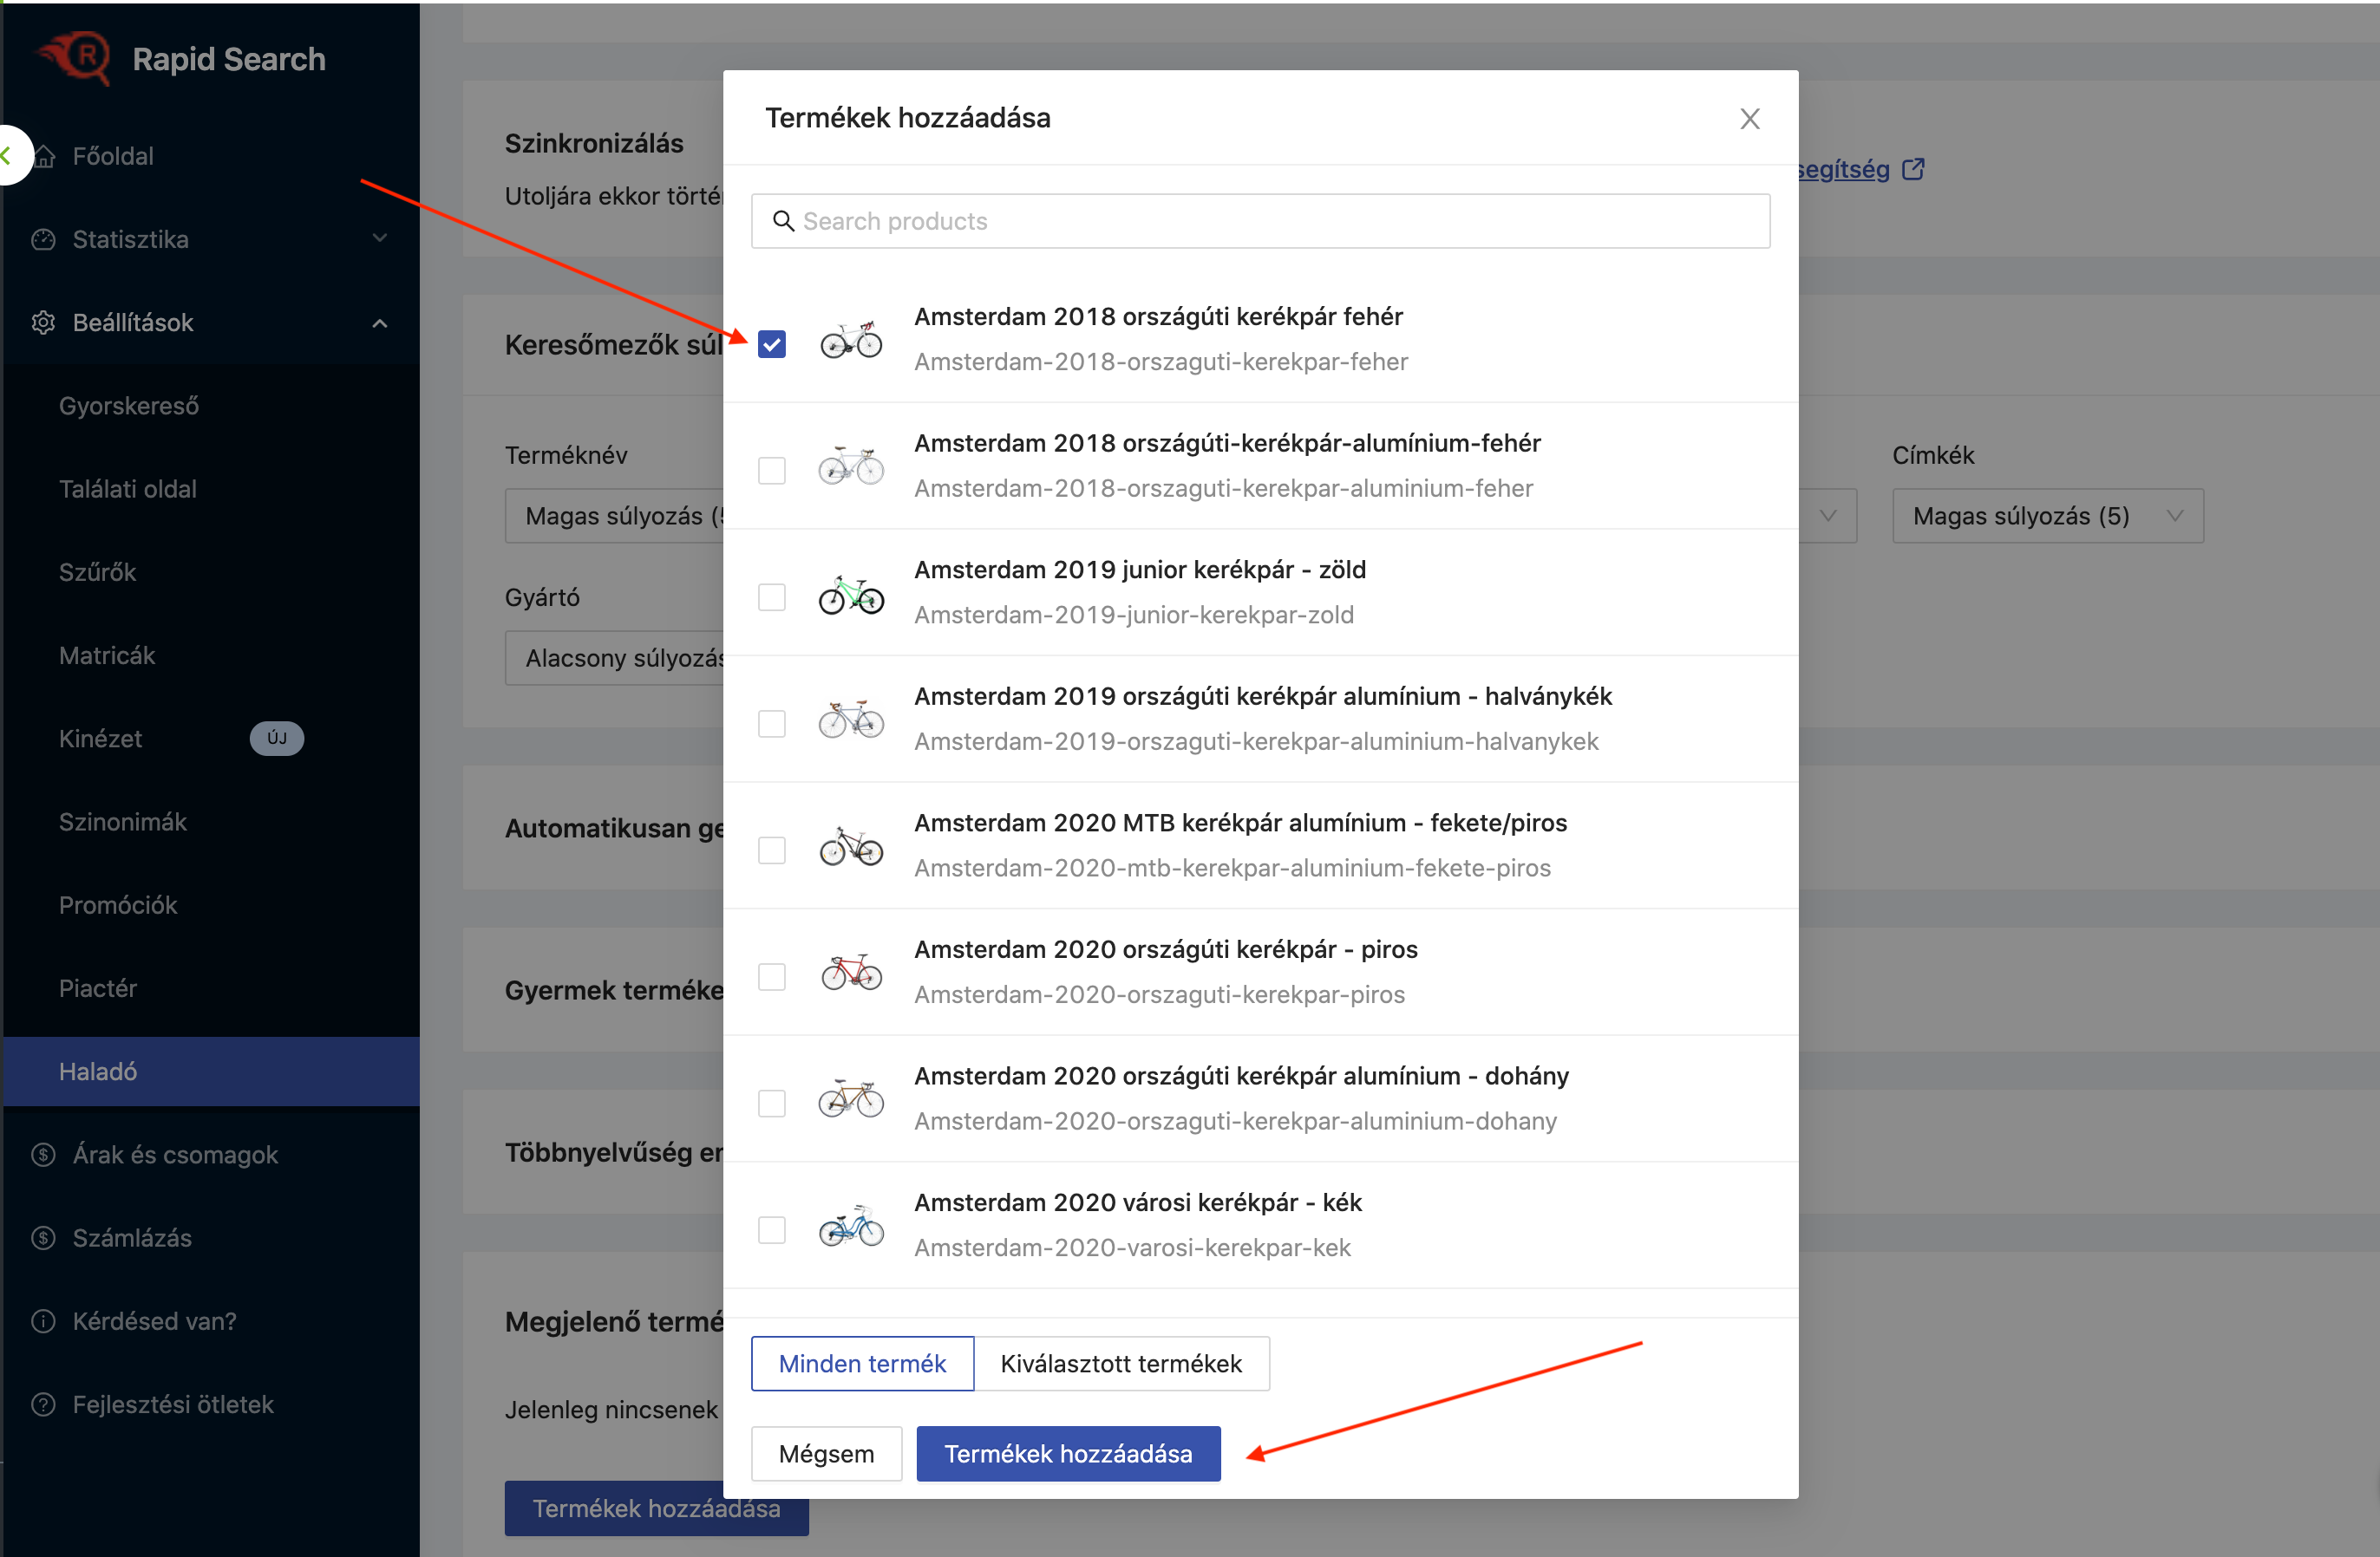This screenshot has width=2380, height=1557.
Task: Click the Árak és csomagok dollar icon
Action: [x=43, y=1154]
